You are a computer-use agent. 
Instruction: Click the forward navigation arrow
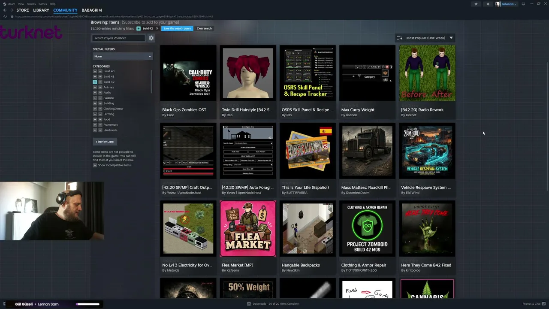click(11, 10)
